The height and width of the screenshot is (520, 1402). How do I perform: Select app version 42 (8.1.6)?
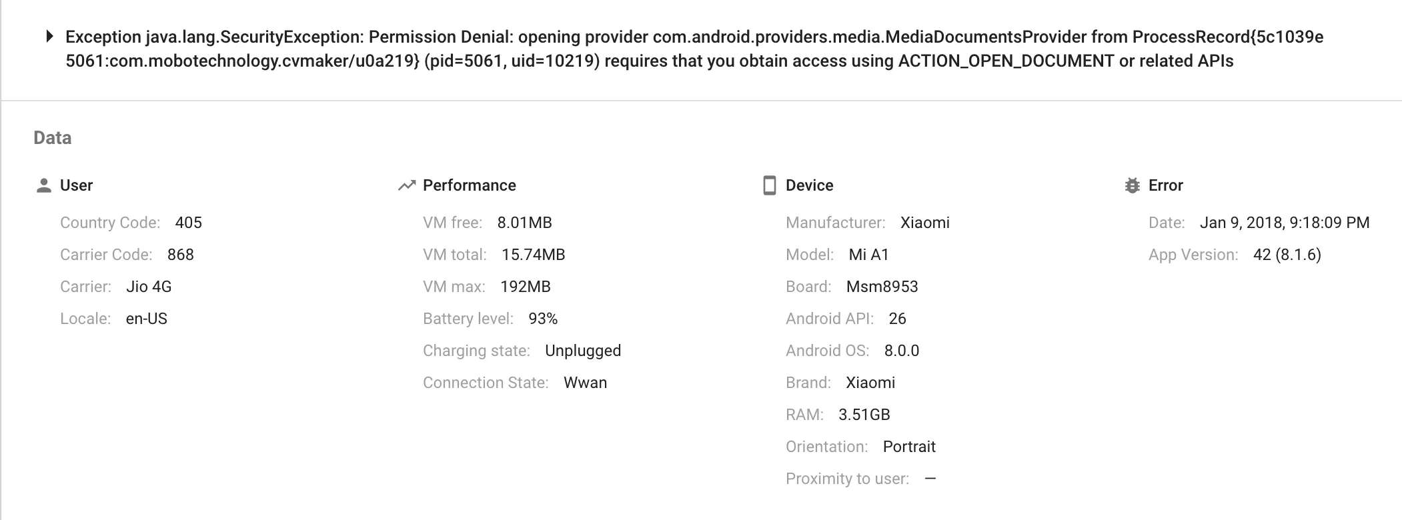[x=1287, y=255]
